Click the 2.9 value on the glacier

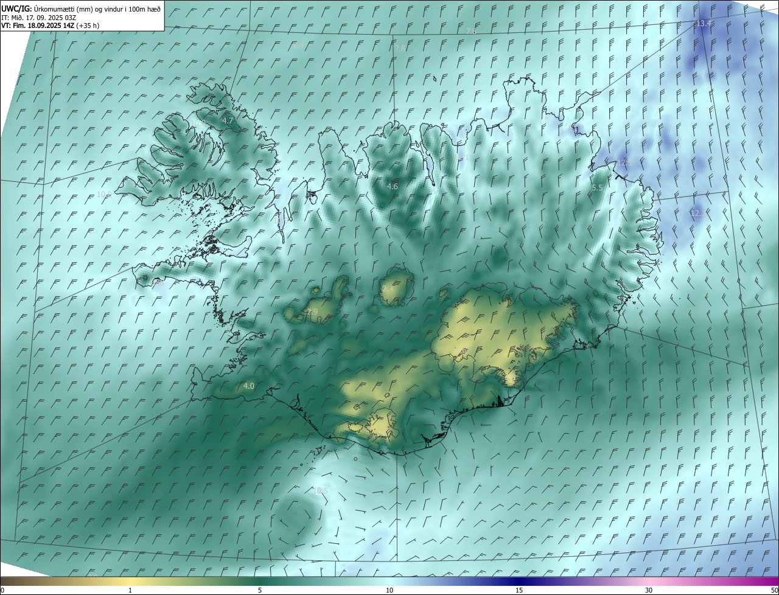coord(312,312)
